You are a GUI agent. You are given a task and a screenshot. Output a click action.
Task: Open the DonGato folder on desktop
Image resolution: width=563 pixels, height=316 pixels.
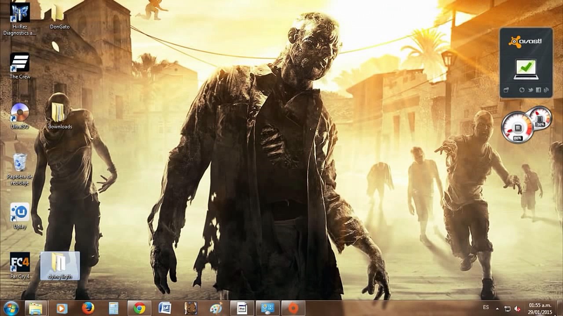(x=60, y=18)
